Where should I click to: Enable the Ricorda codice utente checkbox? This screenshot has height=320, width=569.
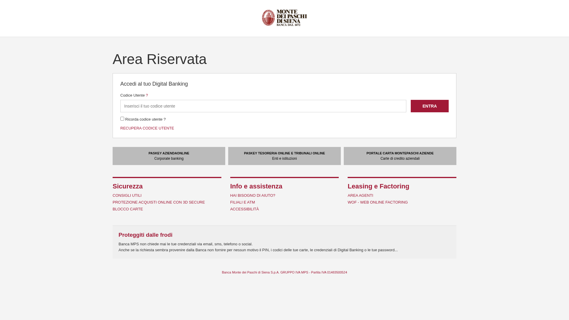pos(122,119)
